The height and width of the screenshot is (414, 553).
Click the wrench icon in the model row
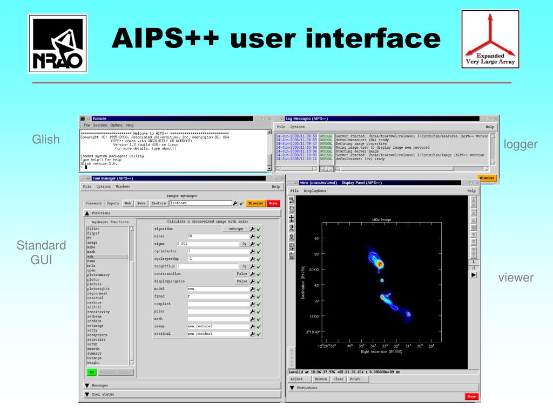(253, 289)
